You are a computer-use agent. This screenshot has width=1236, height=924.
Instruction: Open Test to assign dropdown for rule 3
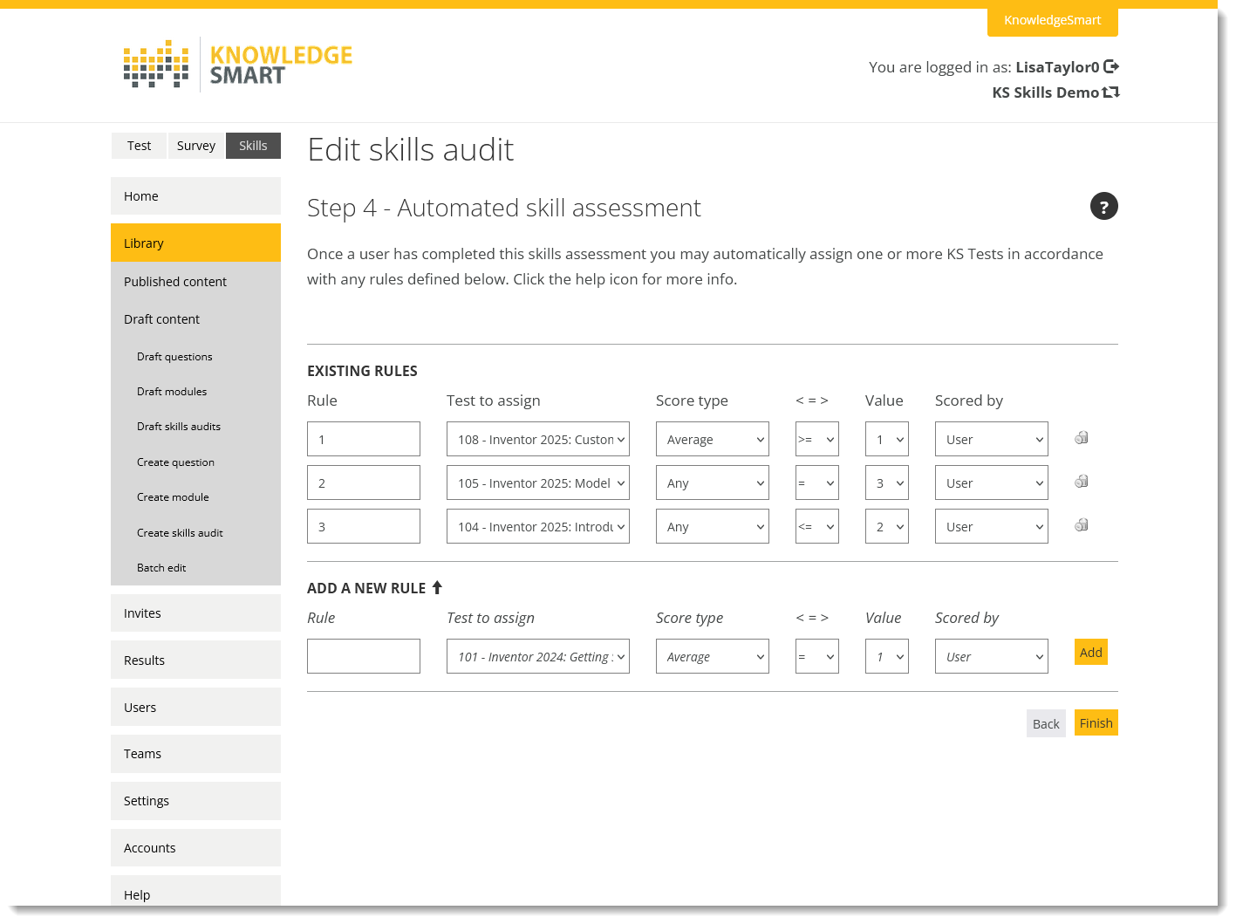pyautogui.click(x=538, y=526)
